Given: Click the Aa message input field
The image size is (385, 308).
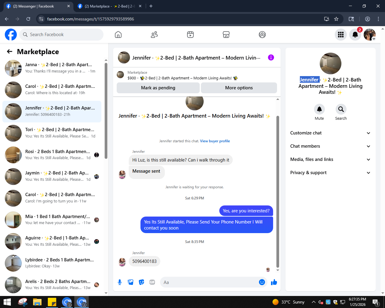Looking at the screenshot, I should tap(210, 282).
